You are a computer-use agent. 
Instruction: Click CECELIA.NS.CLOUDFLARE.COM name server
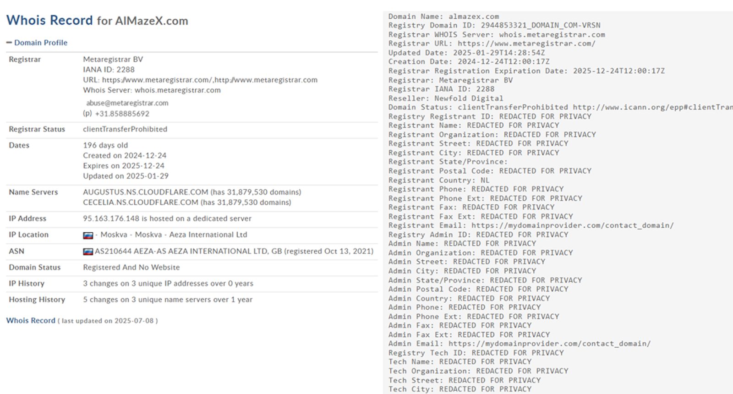187,202
